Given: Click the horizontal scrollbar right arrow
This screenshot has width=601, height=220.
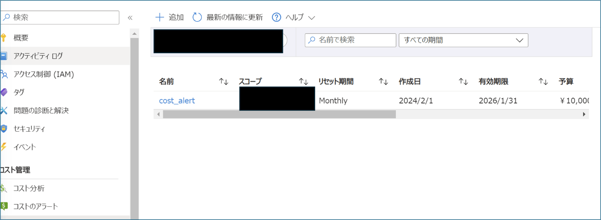Looking at the screenshot, I should point(584,115).
